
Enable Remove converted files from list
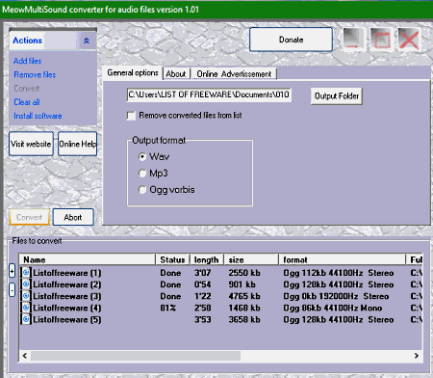click(131, 116)
